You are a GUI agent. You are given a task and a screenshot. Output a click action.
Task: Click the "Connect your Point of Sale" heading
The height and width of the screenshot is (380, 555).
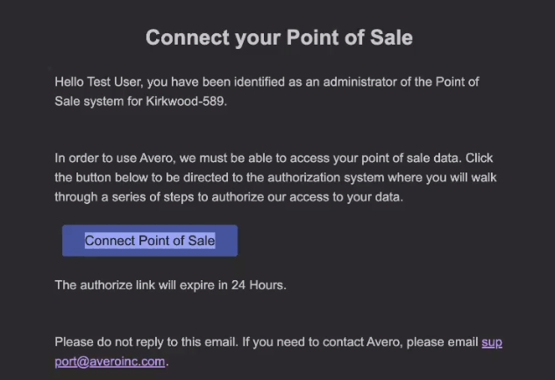(x=279, y=38)
